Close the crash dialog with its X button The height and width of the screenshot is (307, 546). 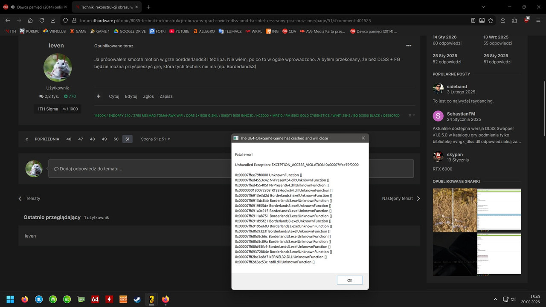[363, 138]
